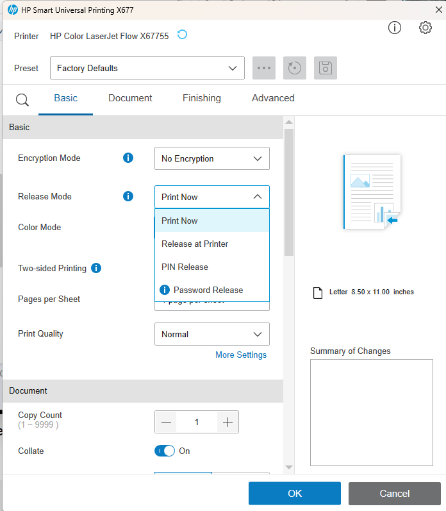The image size is (446, 511).
Task: Switch to the Document tab
Action: (130, 98)
